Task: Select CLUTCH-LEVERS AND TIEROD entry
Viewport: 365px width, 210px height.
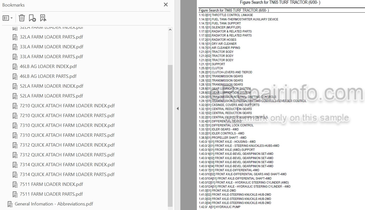Action: coord(225,72)
